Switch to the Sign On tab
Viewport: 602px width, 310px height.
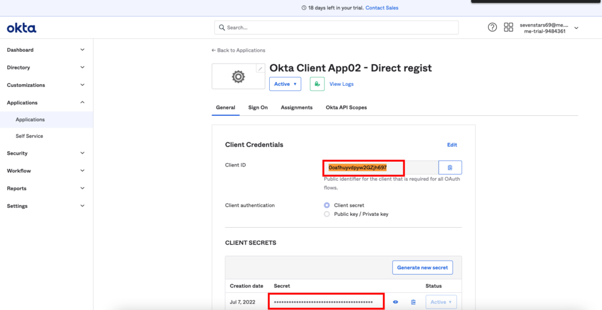[x=257, y=108]
